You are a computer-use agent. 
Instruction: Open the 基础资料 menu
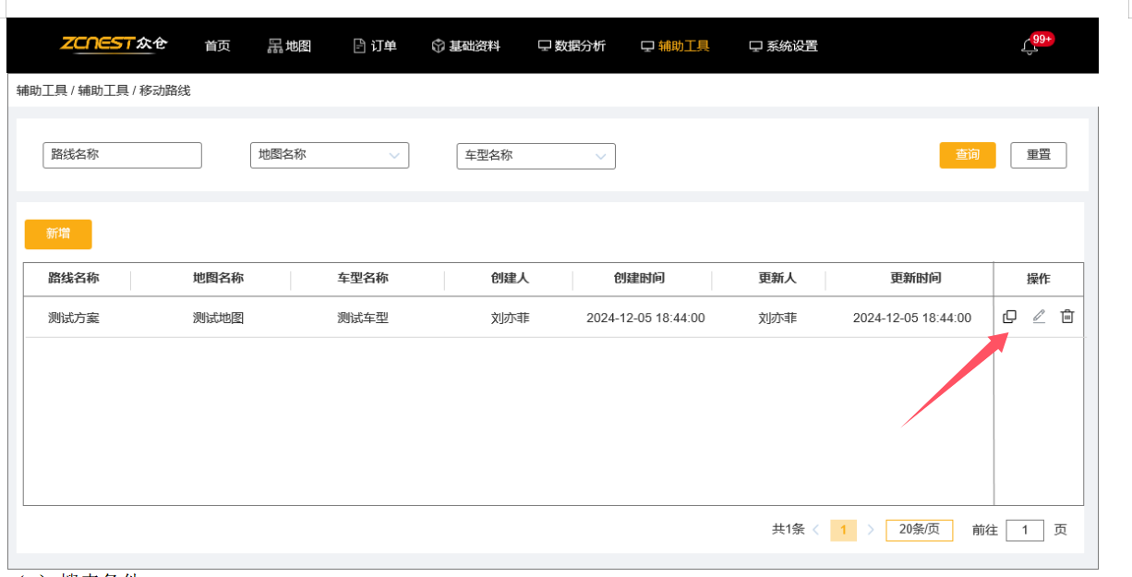(x=466, y=46)
